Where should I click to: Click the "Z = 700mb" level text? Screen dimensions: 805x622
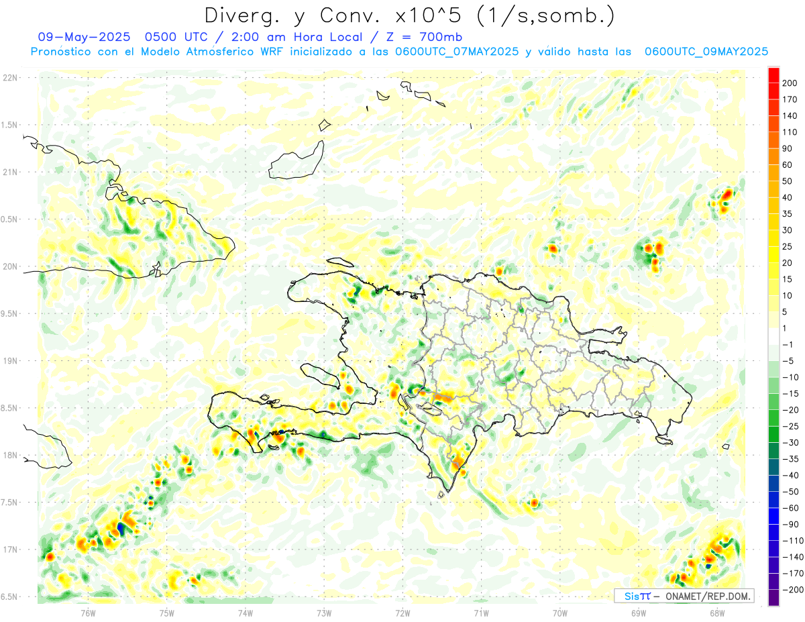click(423, 36)
